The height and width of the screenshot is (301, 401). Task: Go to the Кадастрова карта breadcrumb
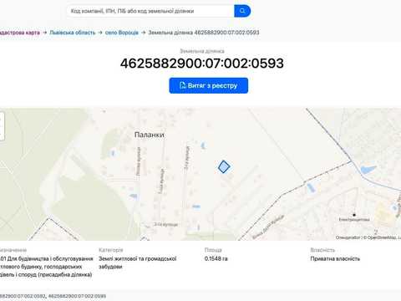pos(19,33)
